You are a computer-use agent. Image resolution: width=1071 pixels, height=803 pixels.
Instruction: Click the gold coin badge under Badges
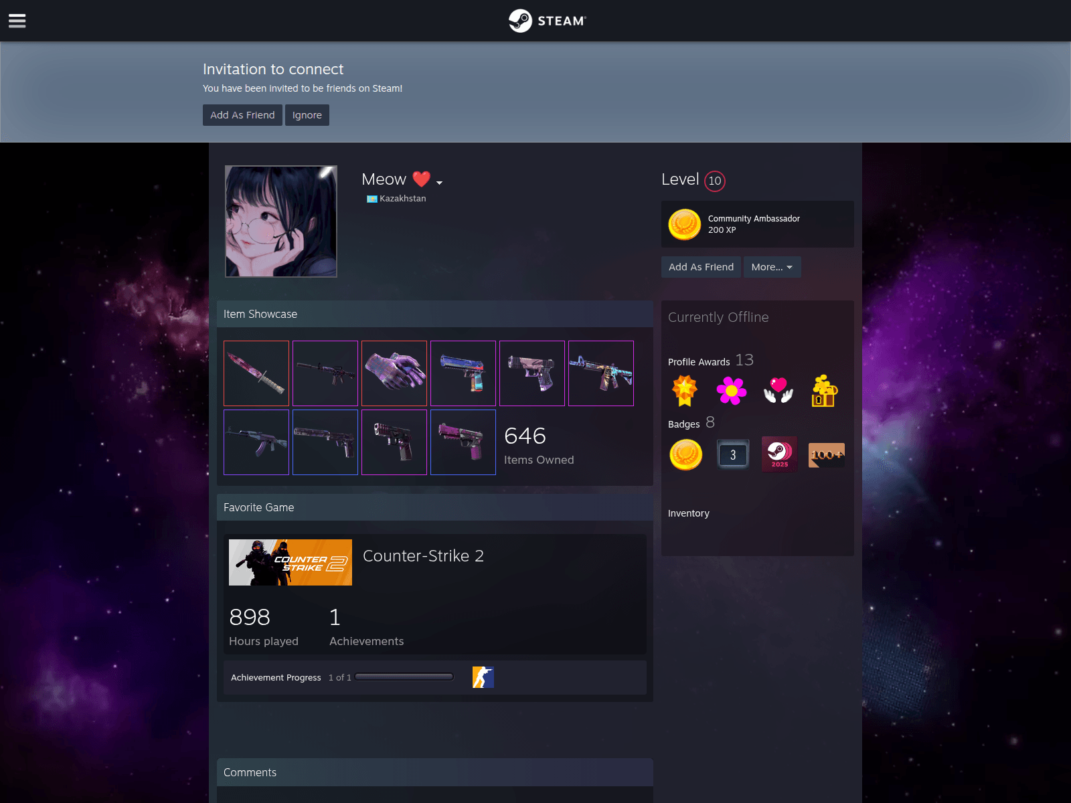pos(686,455)
